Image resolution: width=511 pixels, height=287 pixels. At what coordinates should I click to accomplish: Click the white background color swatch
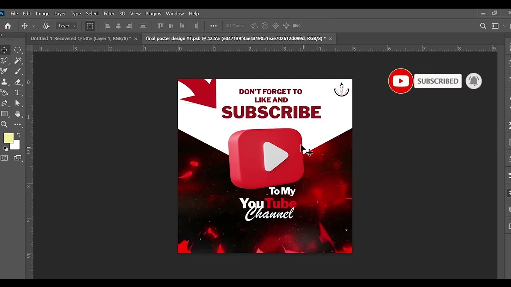pos(16,146)
